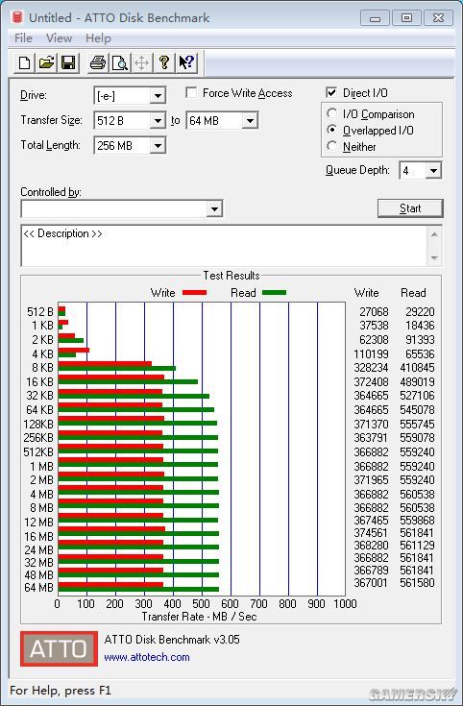Uncheck the Direct I/O checkbox
Screen dimensions: 463x706
click(331, 92)
